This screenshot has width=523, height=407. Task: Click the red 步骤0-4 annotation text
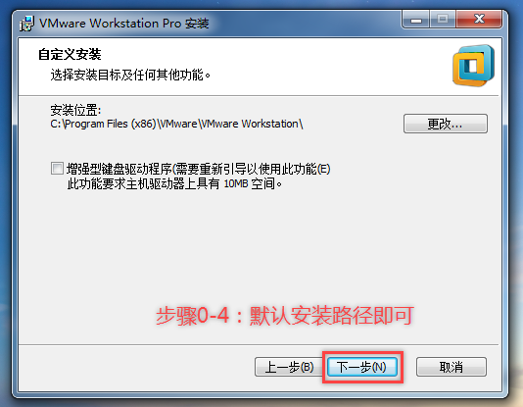click(285, 316)
